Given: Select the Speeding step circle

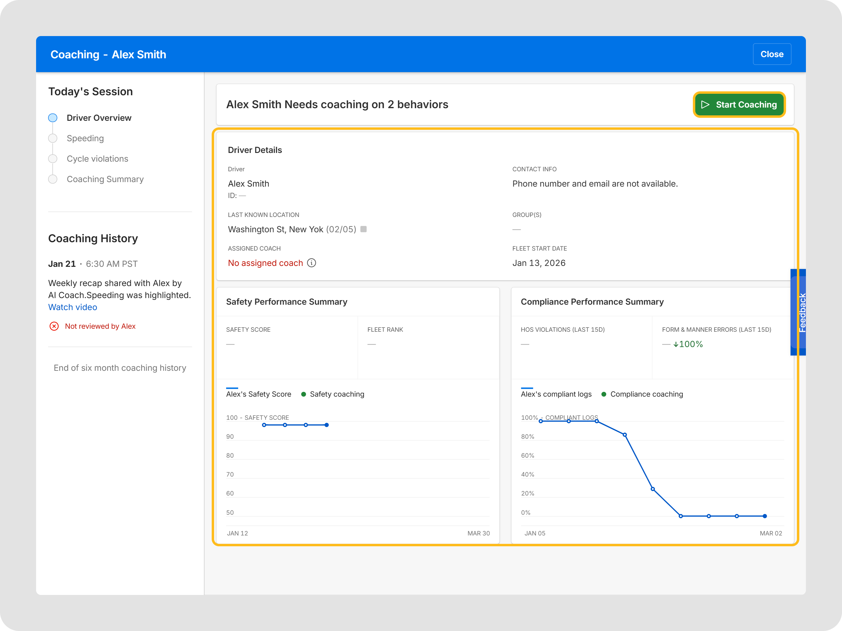Looking at the screenshot, I should coord(53,138).
